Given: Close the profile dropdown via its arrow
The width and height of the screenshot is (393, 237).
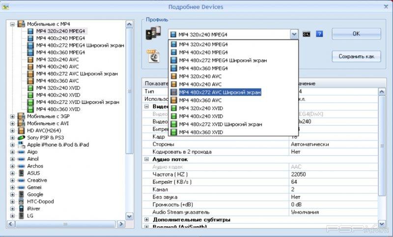Looking at the screenshot, I should pyautogui.click(x=294, y=34).
